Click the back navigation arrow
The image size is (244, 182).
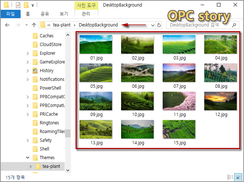coord(7,25)
